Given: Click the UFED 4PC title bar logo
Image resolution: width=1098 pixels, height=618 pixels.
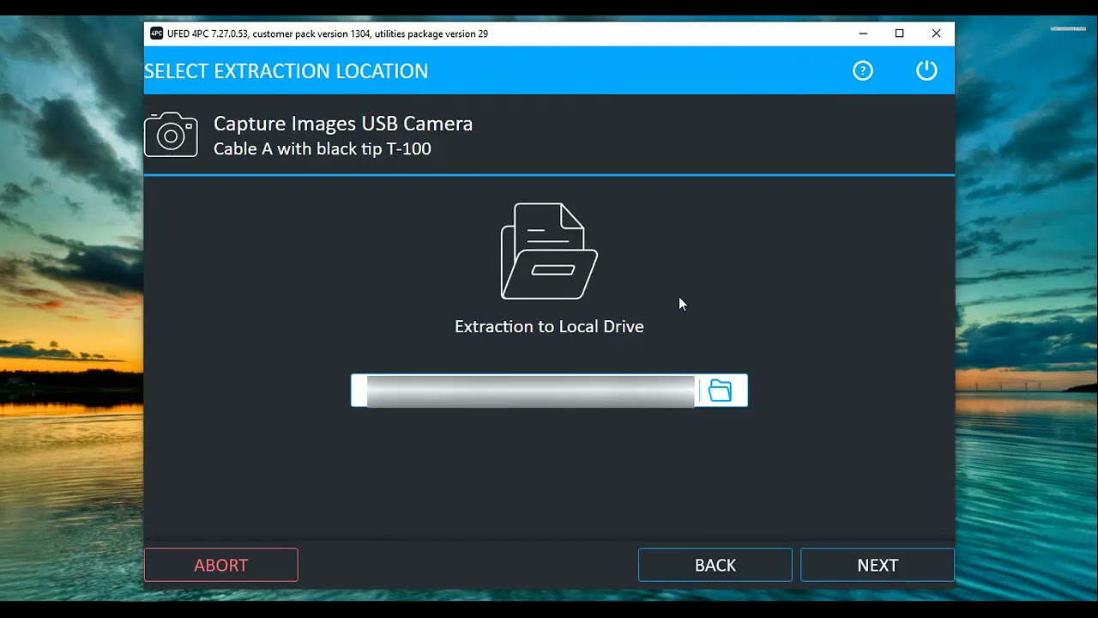Looking at the screenshot, I should [x=156, y=33].
